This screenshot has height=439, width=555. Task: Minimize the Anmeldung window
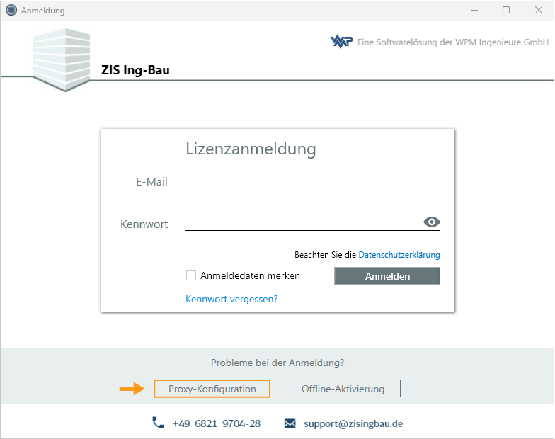(x=474, y=10)
